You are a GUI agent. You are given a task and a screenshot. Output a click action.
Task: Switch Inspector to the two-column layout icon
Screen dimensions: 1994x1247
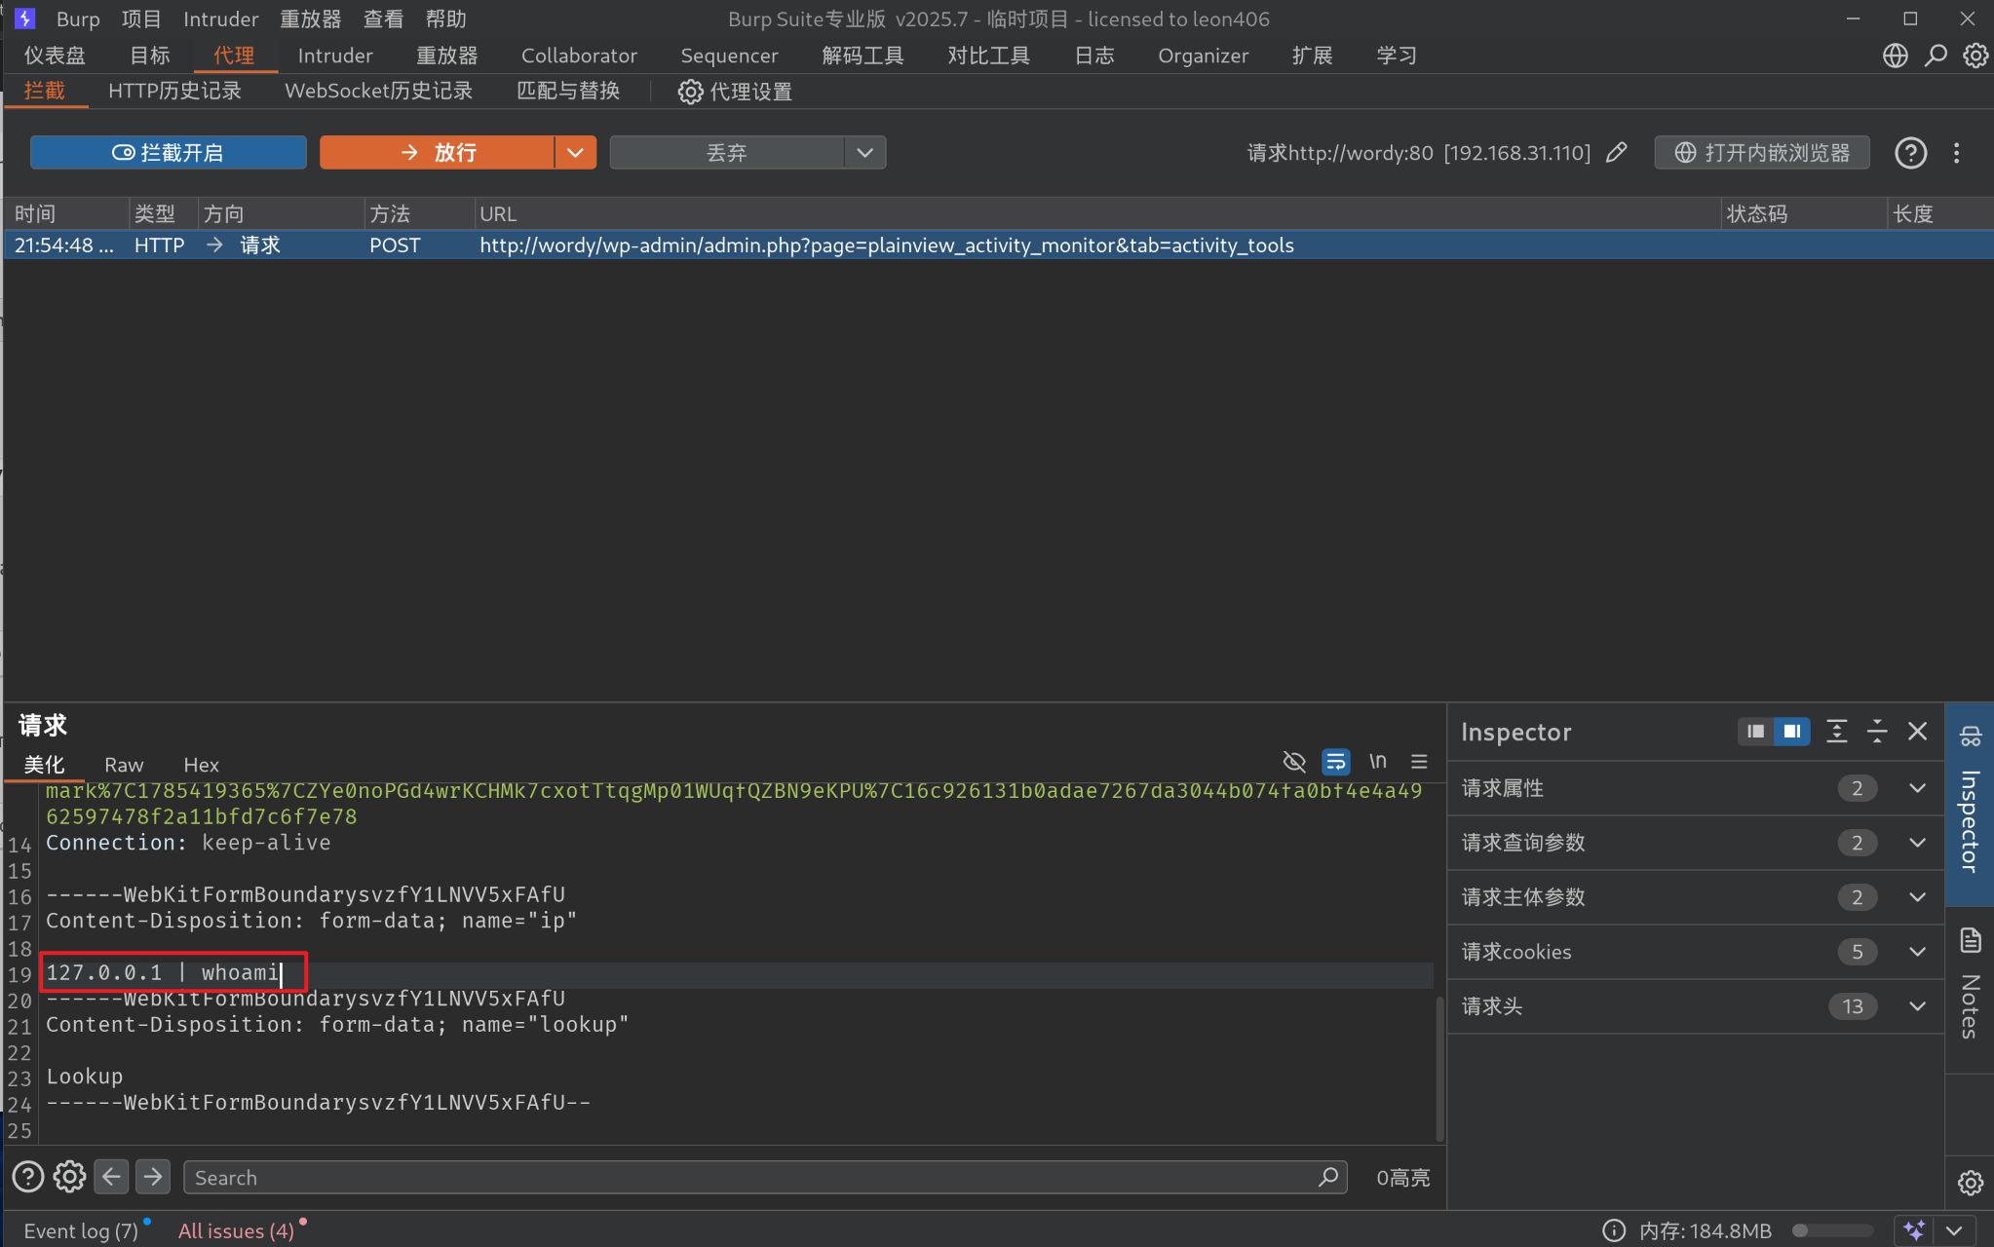coord(1791,732)
